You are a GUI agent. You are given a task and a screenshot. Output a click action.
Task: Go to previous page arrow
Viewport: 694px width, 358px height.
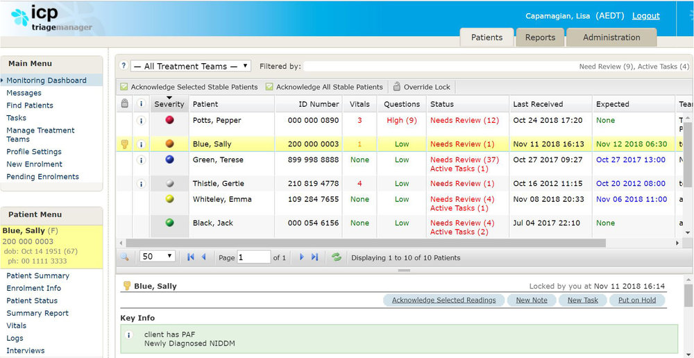203,257
